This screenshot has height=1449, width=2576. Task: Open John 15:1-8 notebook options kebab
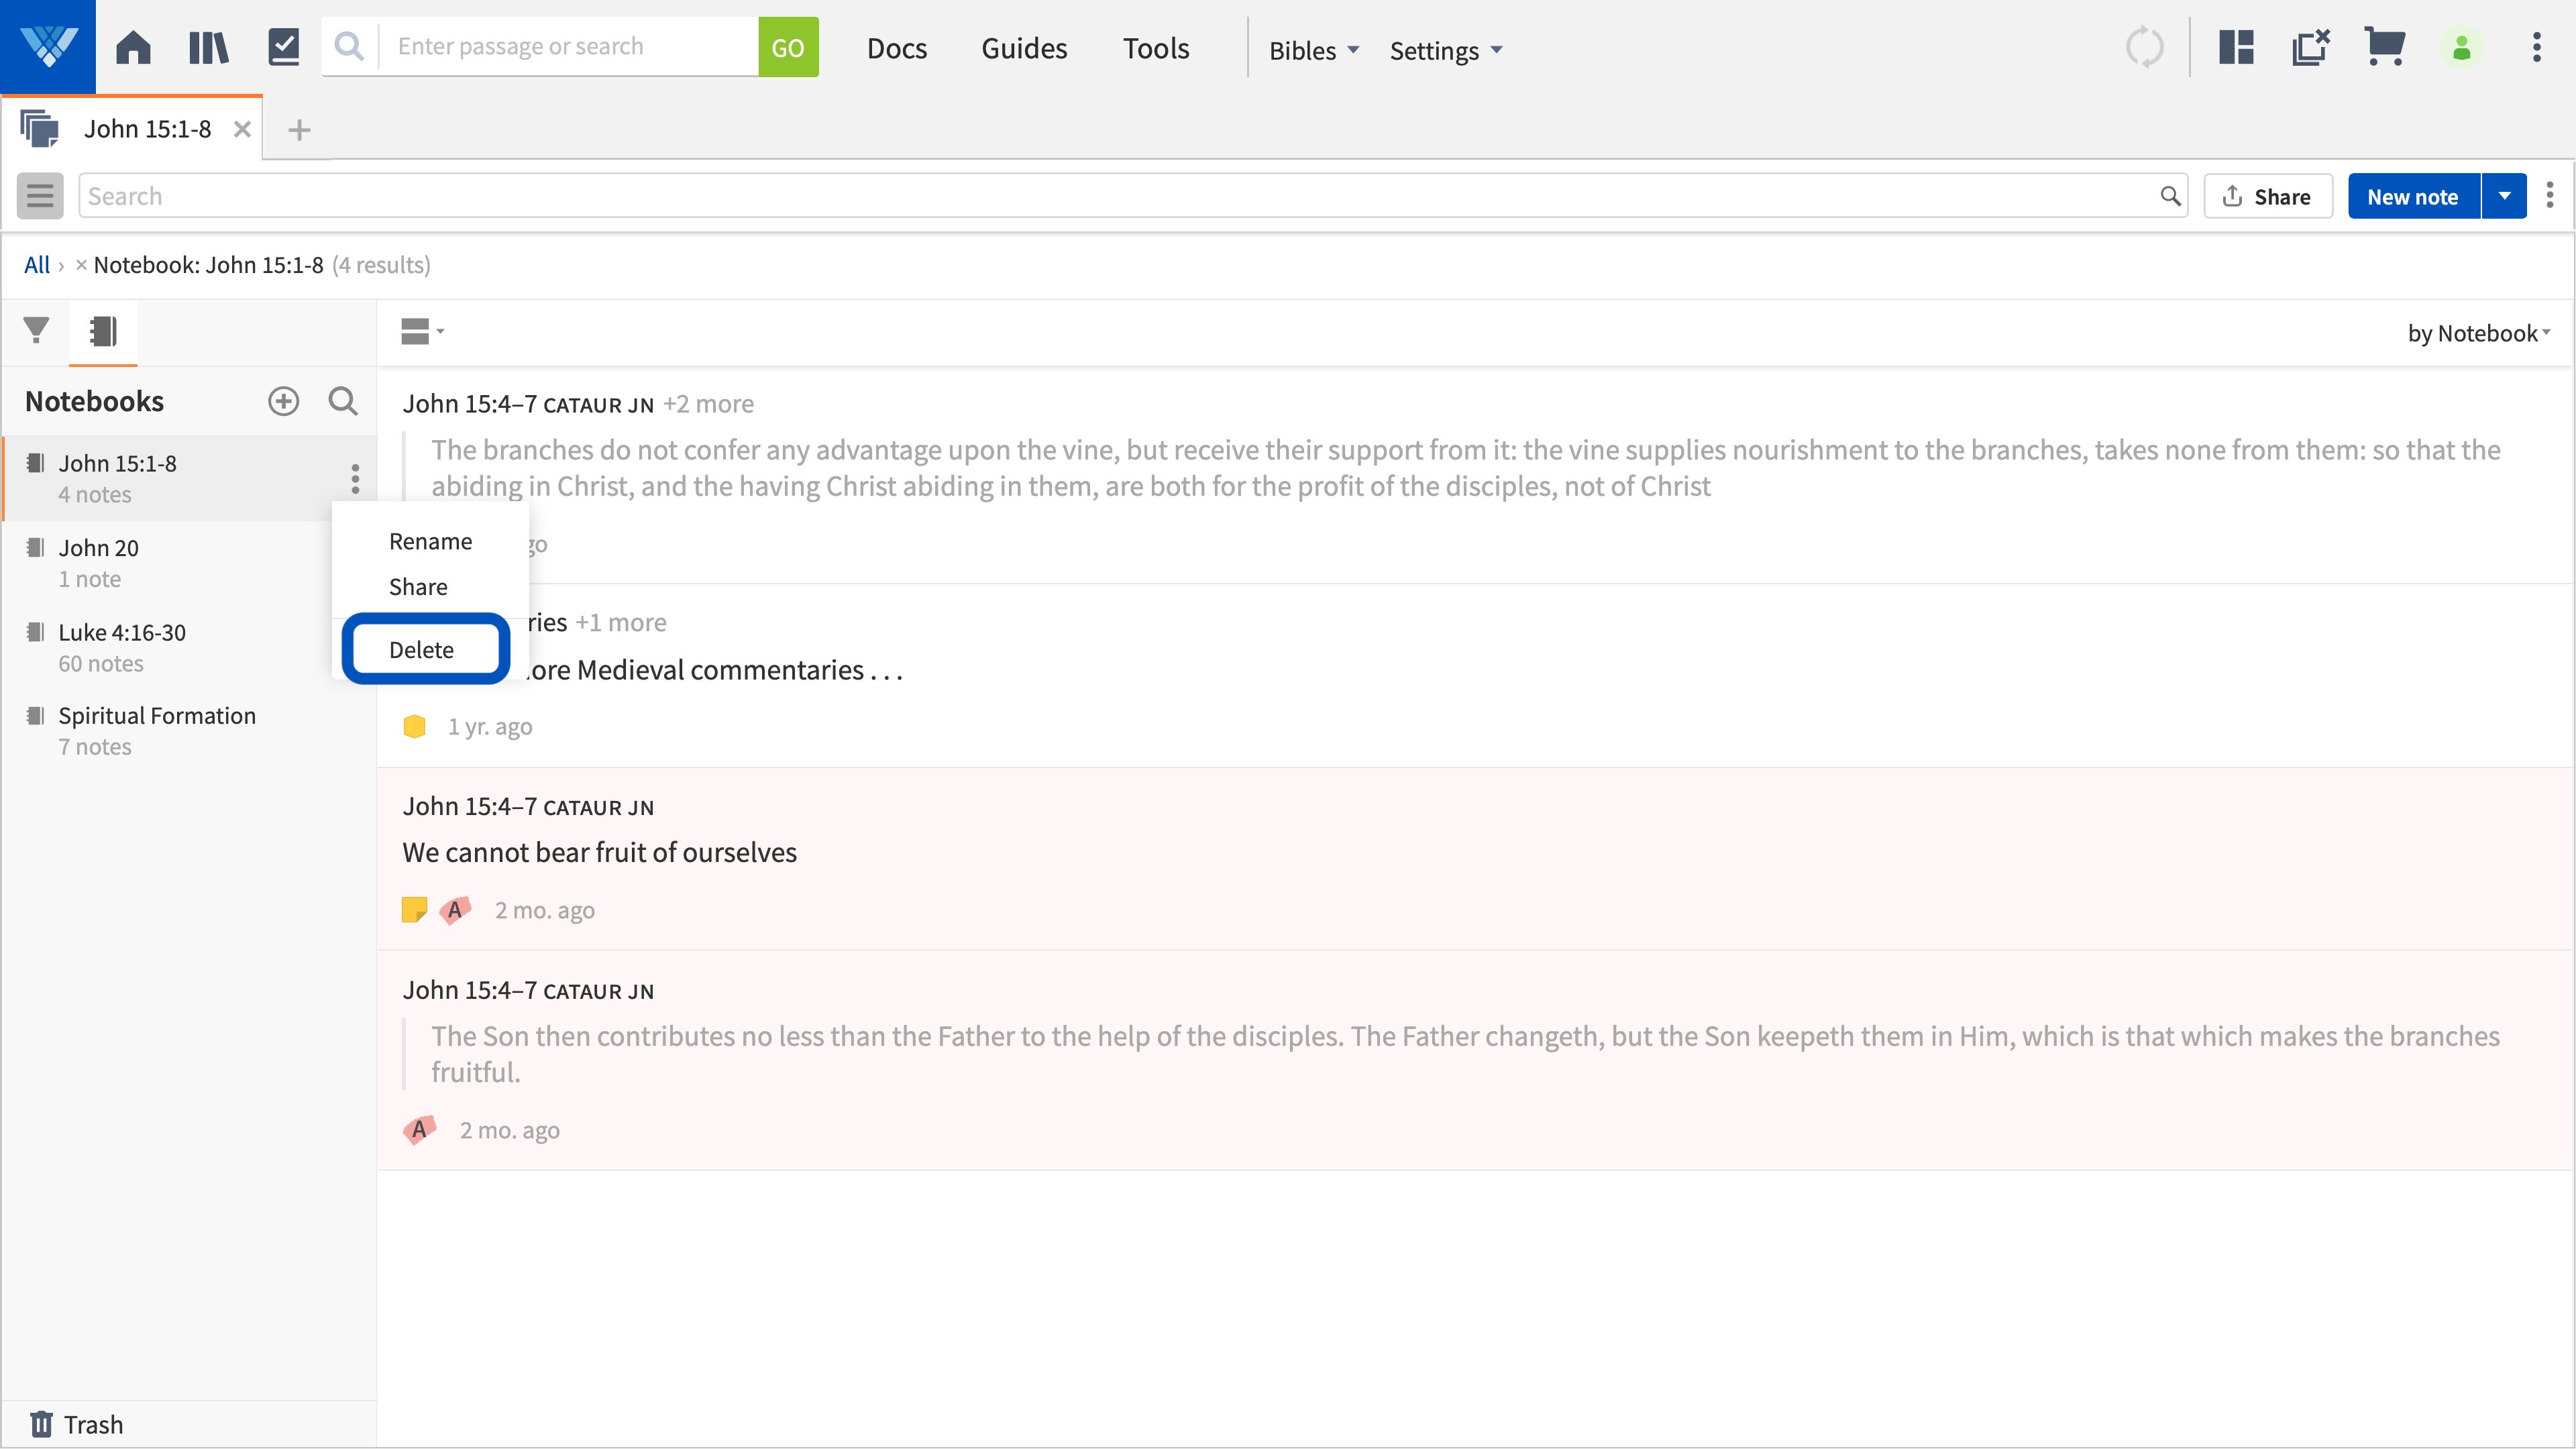click(355, 479)
